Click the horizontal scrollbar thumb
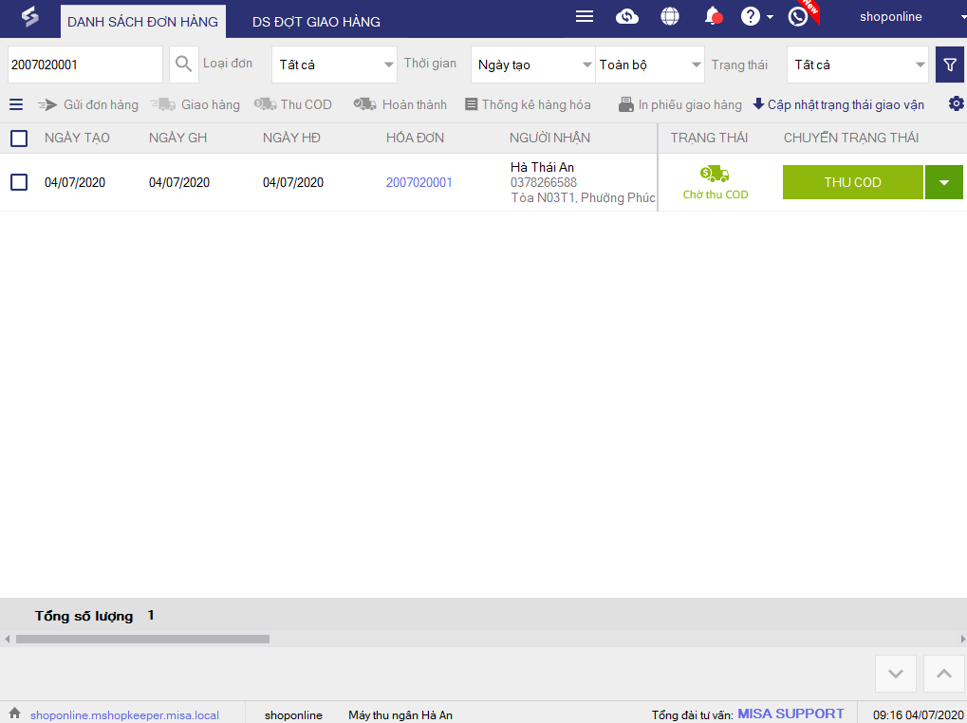Image resolution: width=967 pixels, height=723 pixels. pos(142,640)
